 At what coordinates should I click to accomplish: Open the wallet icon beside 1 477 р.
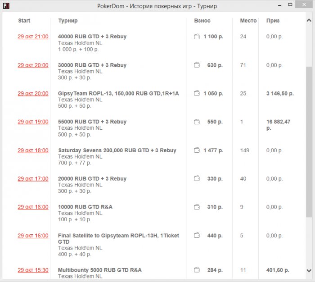click(197, 150)
